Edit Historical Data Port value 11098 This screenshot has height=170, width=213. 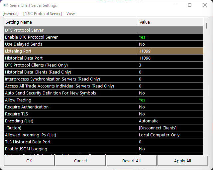tap(145, 58)
